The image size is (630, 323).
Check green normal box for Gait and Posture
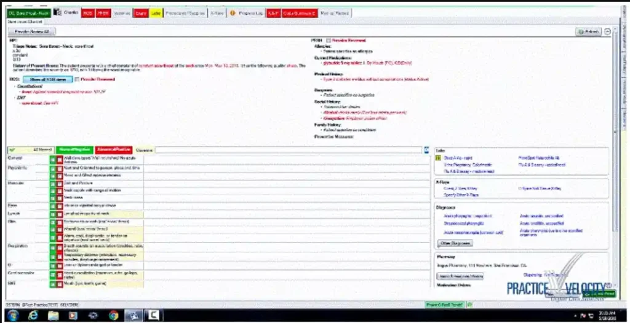tap(53, 184)
